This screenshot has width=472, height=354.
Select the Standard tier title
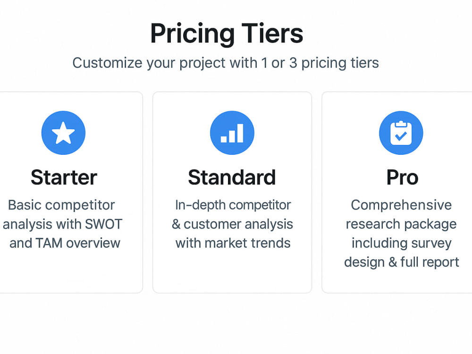point(232,177)
